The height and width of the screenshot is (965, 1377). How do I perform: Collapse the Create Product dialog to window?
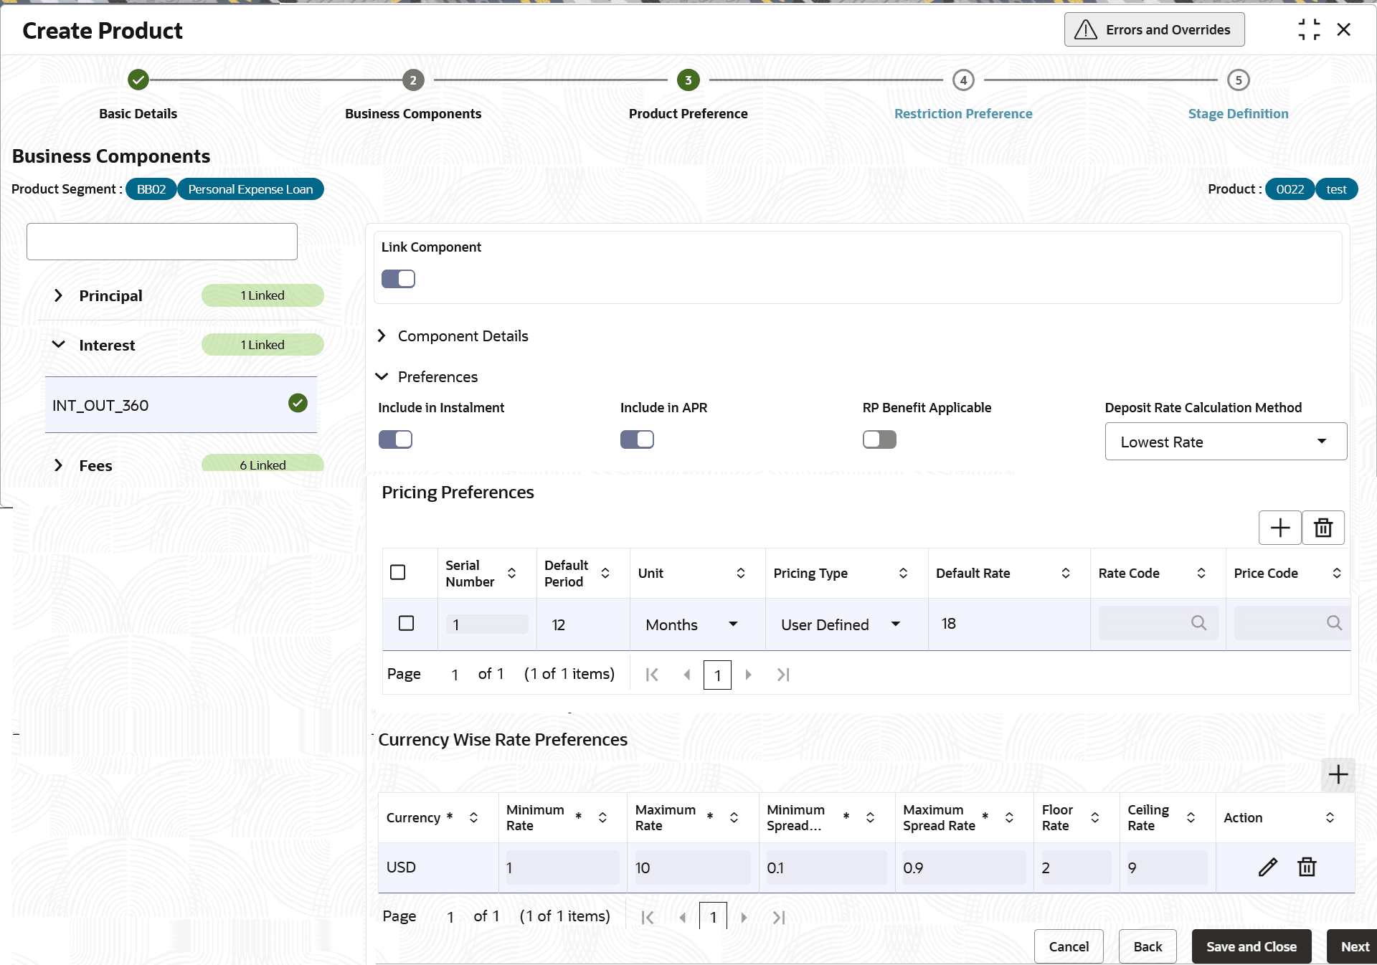pos(1308,29)
